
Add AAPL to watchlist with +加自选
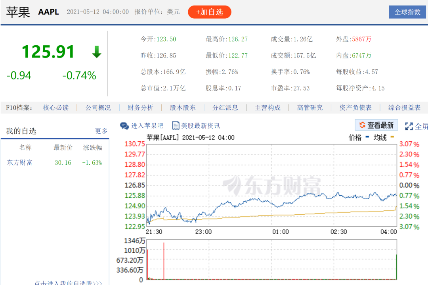pos(210,12)
